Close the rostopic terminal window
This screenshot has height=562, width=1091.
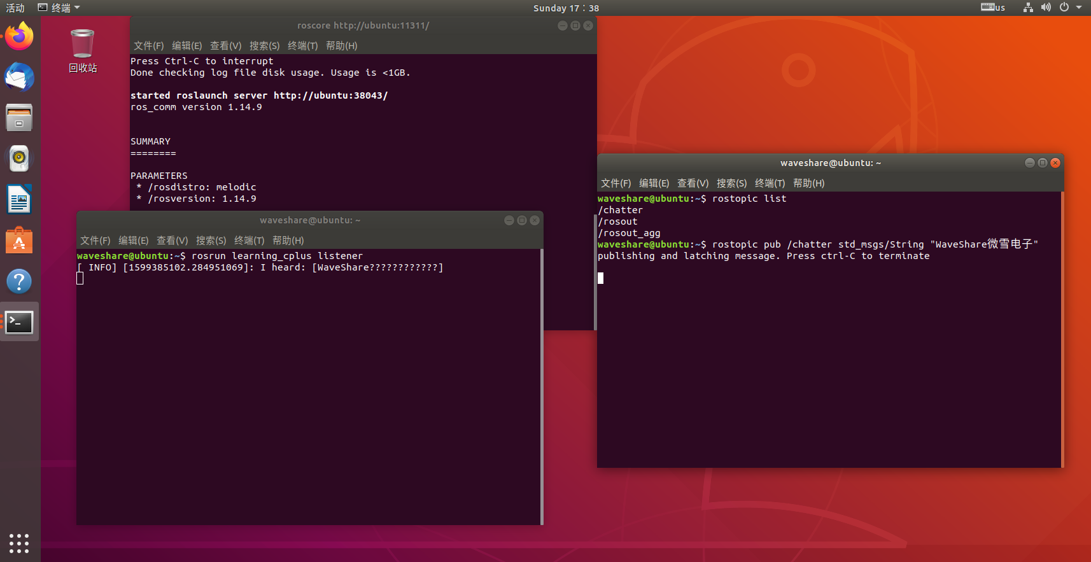click(1055, 163)
